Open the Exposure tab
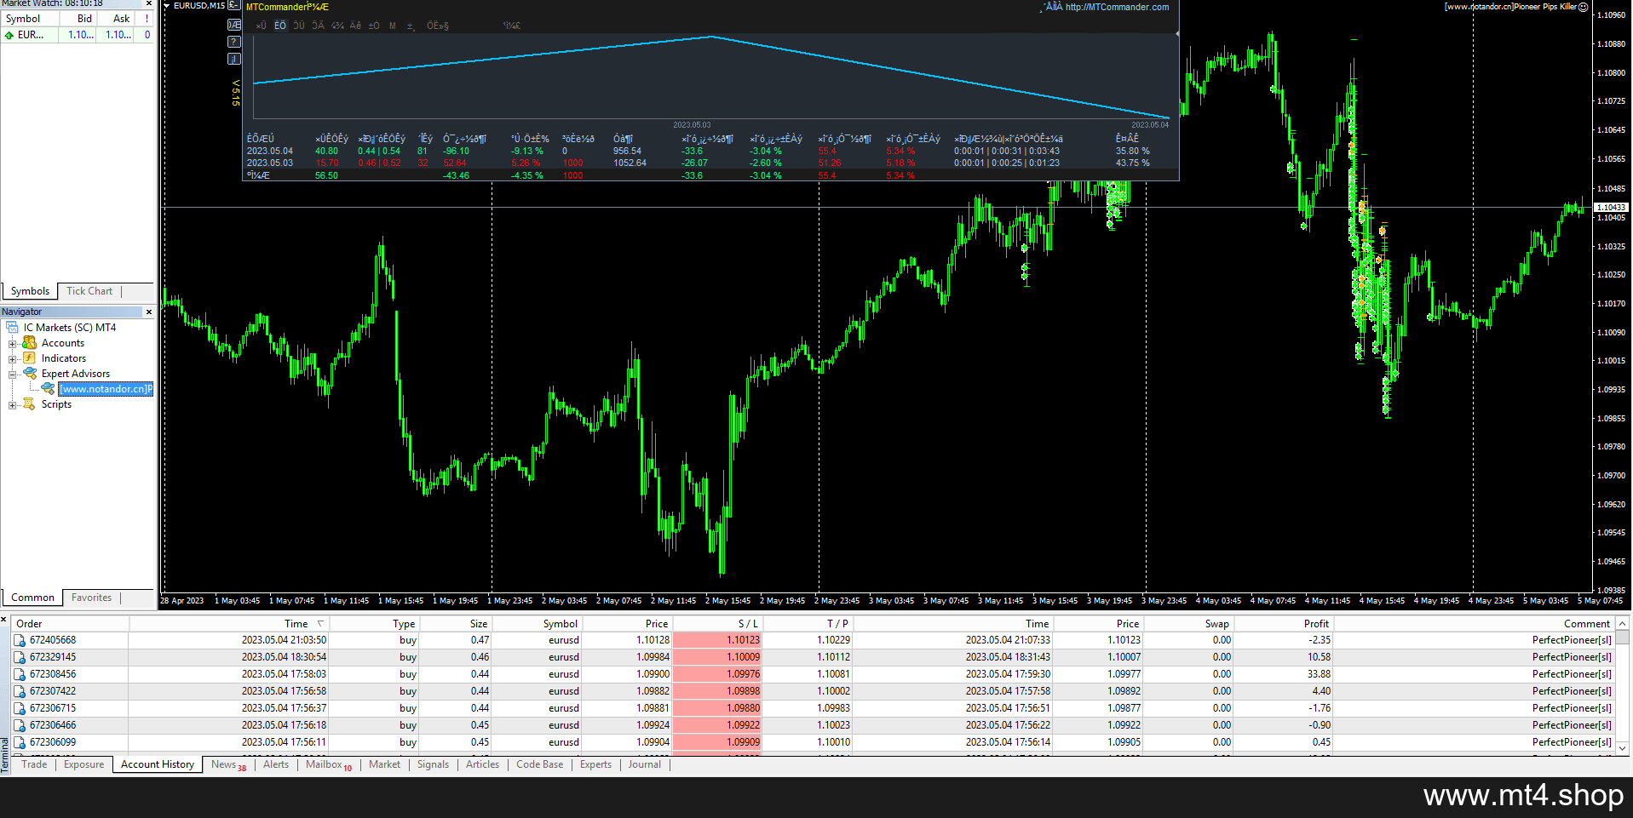Viewport: 1633px width, 818px height. pos(83,764)
